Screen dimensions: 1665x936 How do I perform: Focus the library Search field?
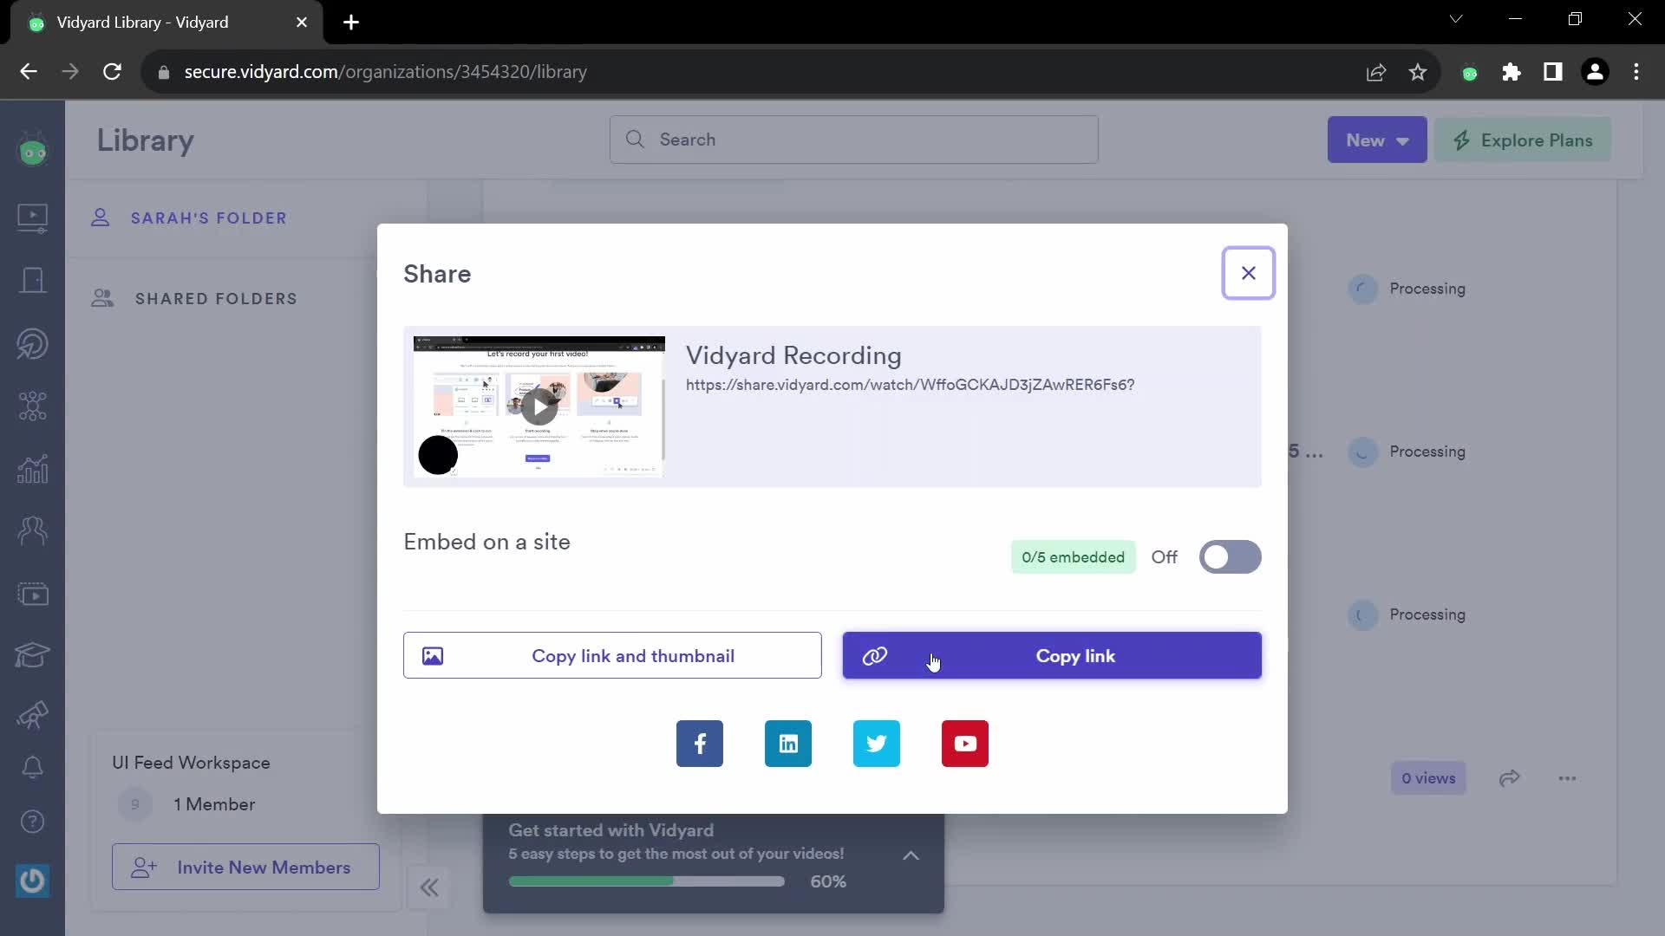tap(854, 140)
